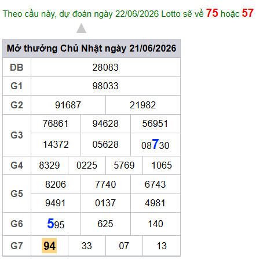Image resolution: width=256 pixels, height=259 pixels.
Task: Click the G1 row label
Action: [17, 86]
